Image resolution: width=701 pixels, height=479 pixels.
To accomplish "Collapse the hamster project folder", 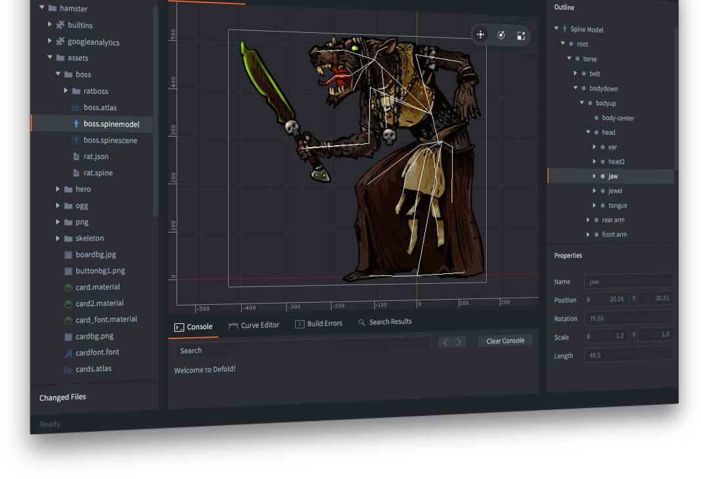I will pyautogui.click(x=42, y=7).
